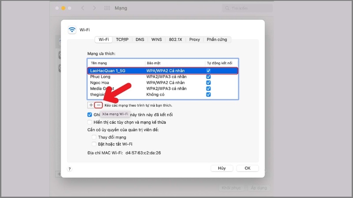
Task: Click the Hủy button
Action: pos(222,168)
